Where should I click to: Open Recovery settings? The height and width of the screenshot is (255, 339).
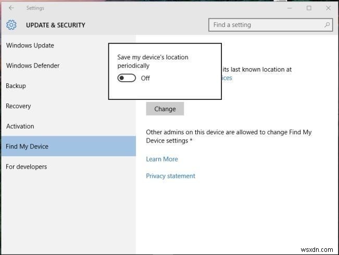pyautogui.click(x=18, y=106)
